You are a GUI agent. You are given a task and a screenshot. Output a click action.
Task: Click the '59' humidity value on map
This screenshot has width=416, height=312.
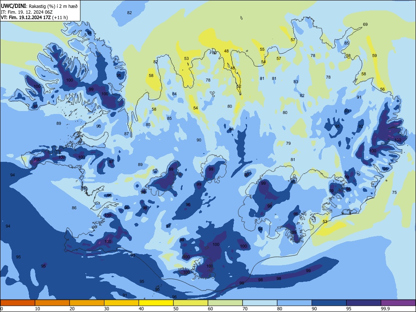coord(374,55)
